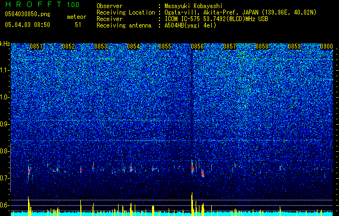Image resolution: width=339 pixels, height=216 pixels.
Task: Click the meteor label
Action: tap(77, 17)
